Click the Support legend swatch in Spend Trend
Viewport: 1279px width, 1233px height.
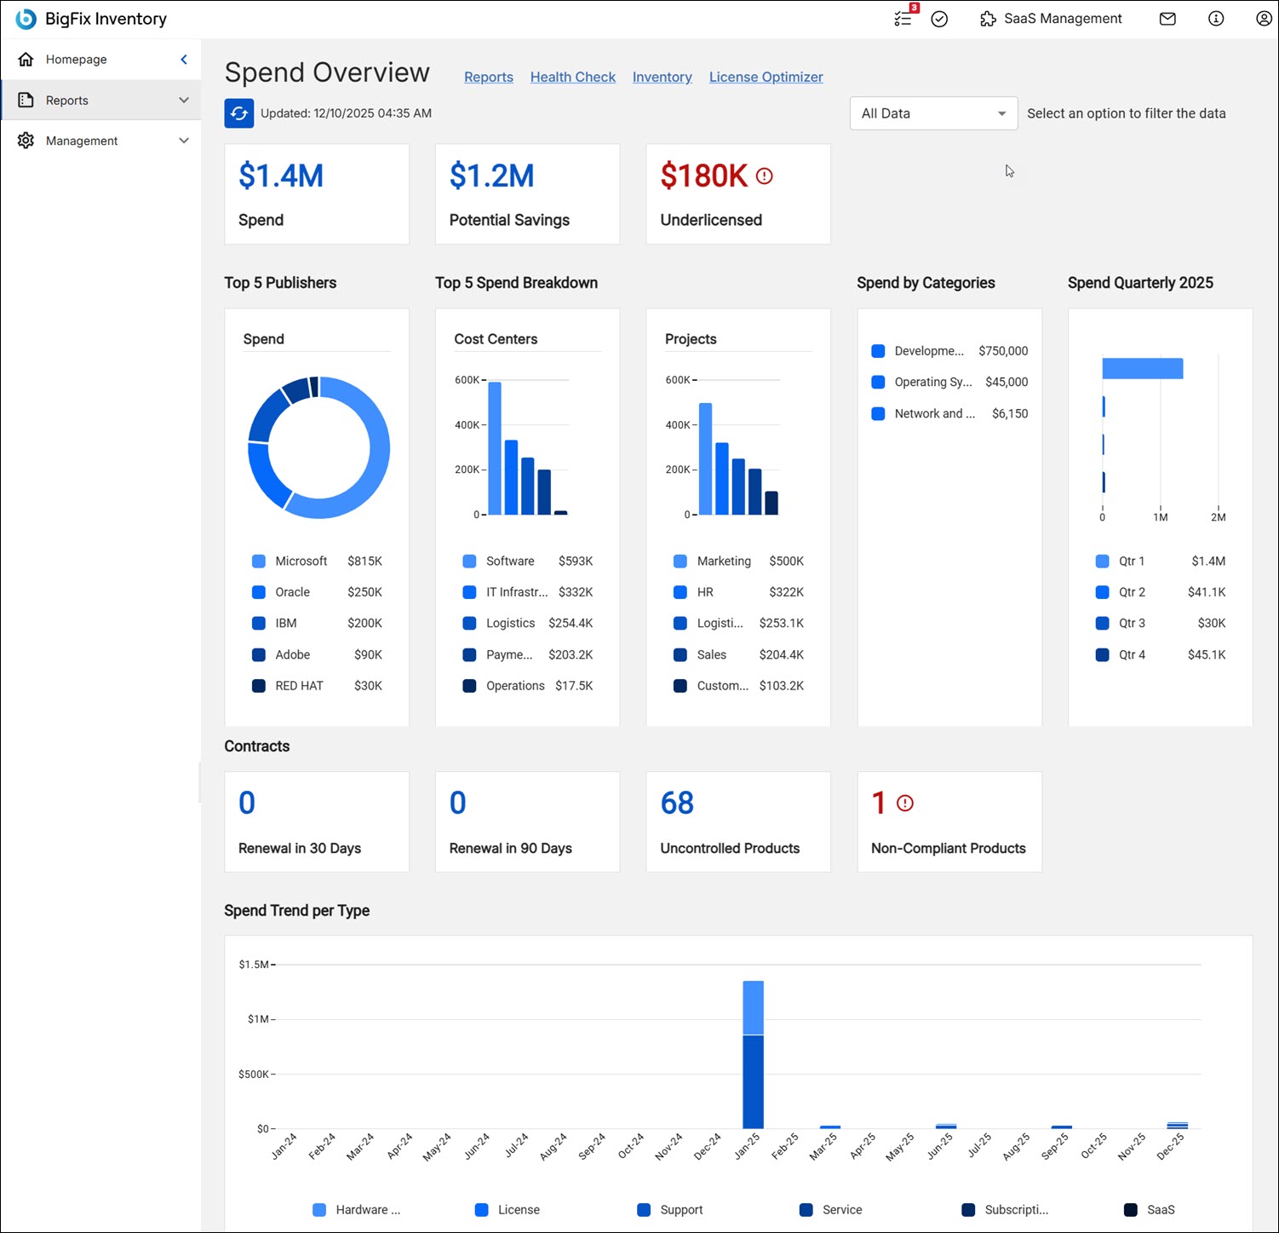[644, 1210]
